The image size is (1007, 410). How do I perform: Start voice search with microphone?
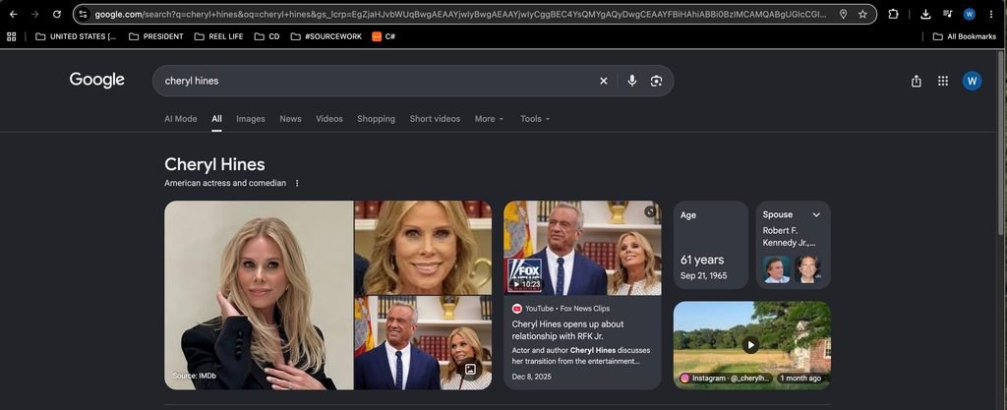tap(632, 81)
